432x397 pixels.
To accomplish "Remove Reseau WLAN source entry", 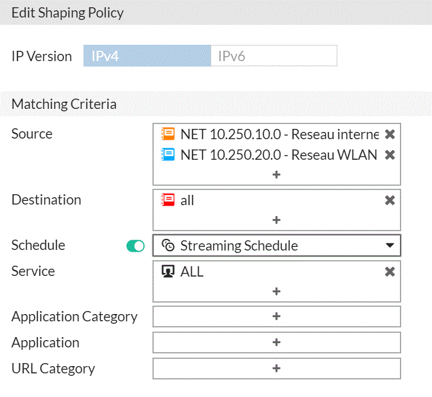I will 390,155.
